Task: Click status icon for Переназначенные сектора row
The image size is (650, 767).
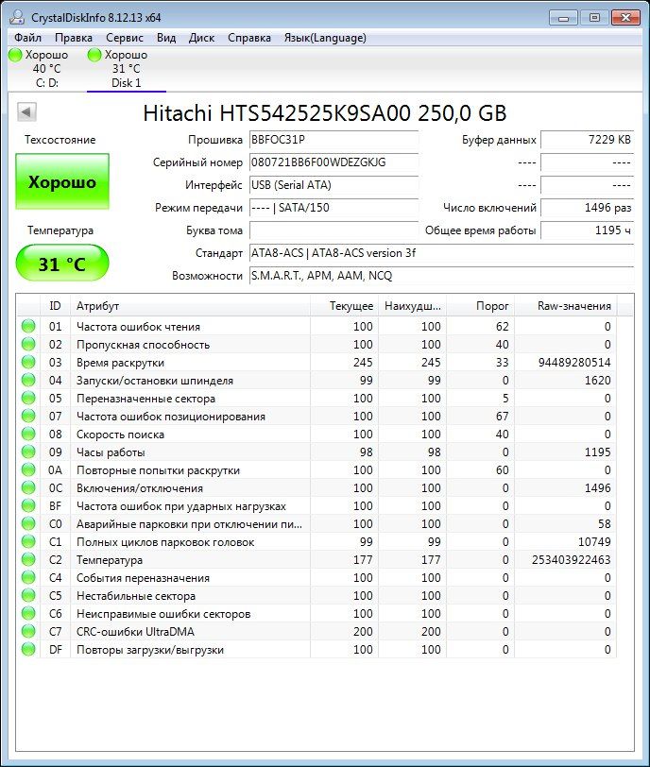Action: click(28, 398)
